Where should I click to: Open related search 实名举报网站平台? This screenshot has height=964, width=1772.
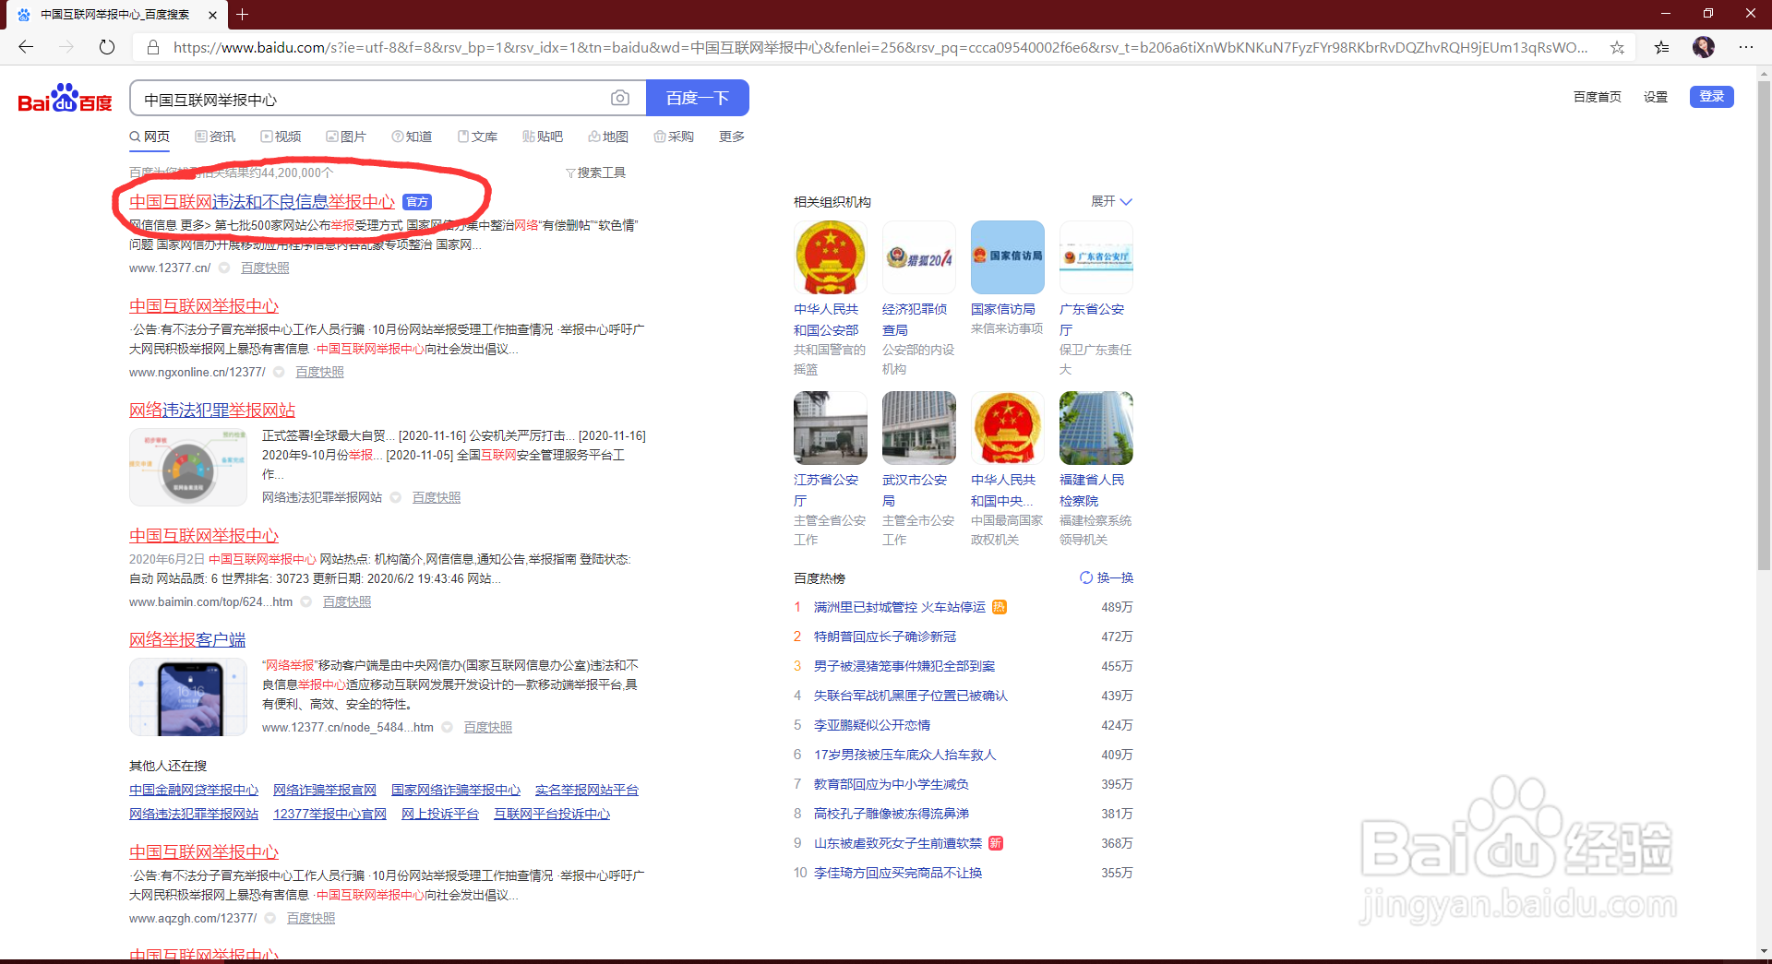pyautogui.click(x=587, y=791)
